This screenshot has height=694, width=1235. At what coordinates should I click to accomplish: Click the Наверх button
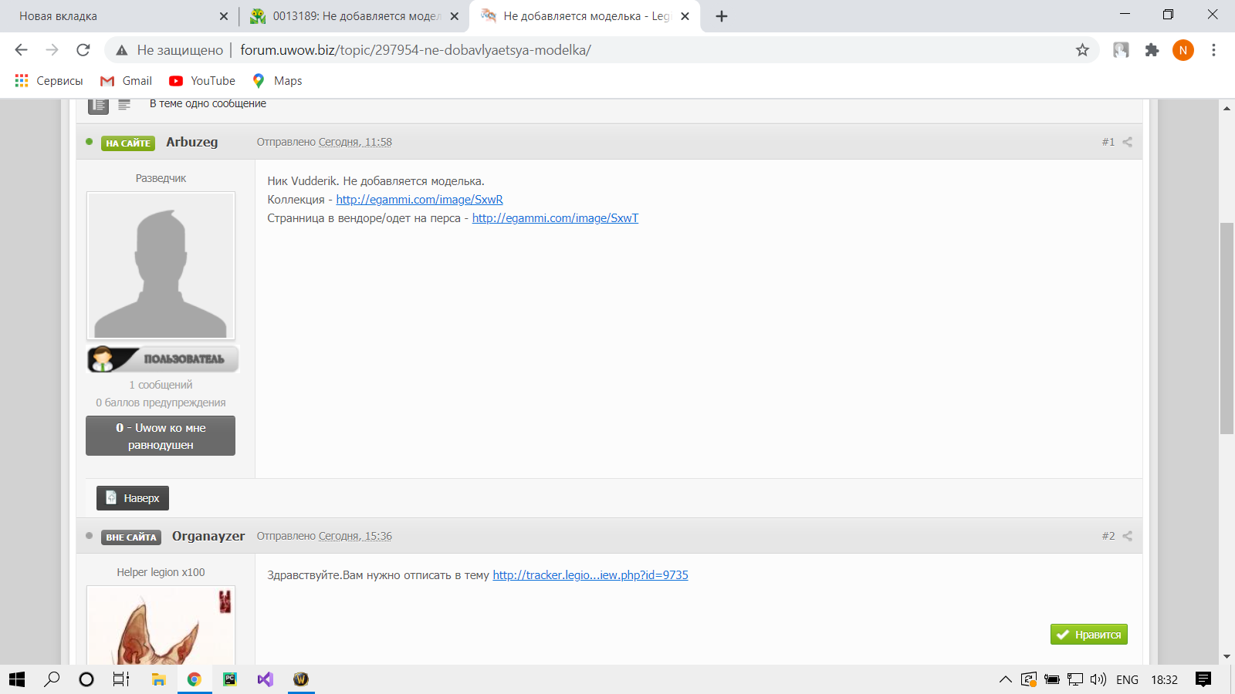133,498
